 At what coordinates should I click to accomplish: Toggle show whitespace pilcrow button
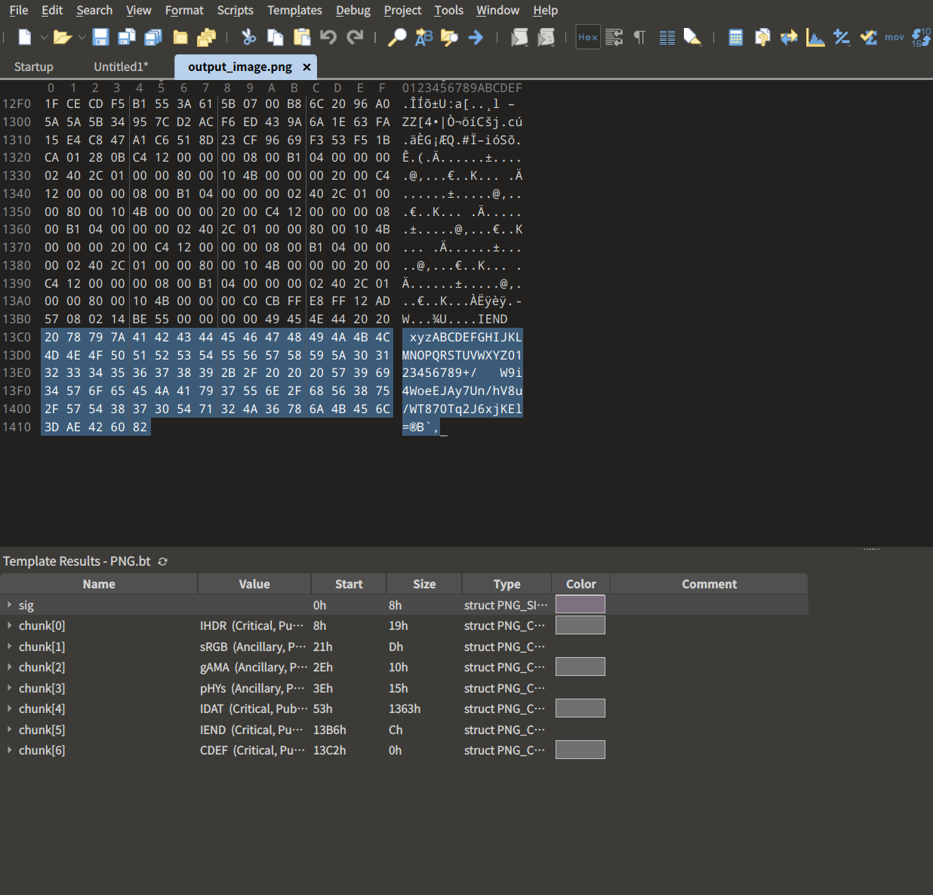pyautogui.click(x=639, y=37)
